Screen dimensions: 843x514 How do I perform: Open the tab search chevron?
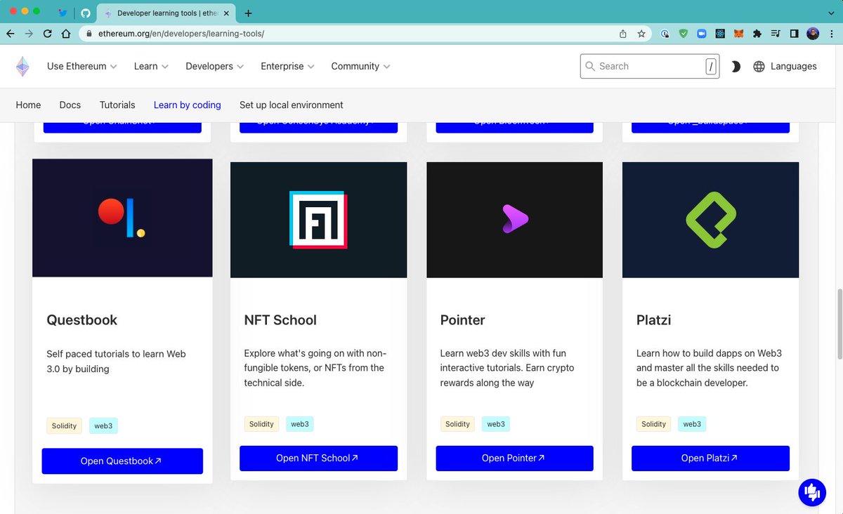pyautogui.click(x=831, y=13)
